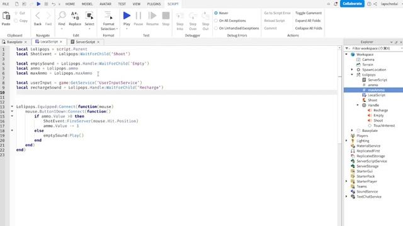Open Format Selection dropdown arrow

(x=117, y=29)
